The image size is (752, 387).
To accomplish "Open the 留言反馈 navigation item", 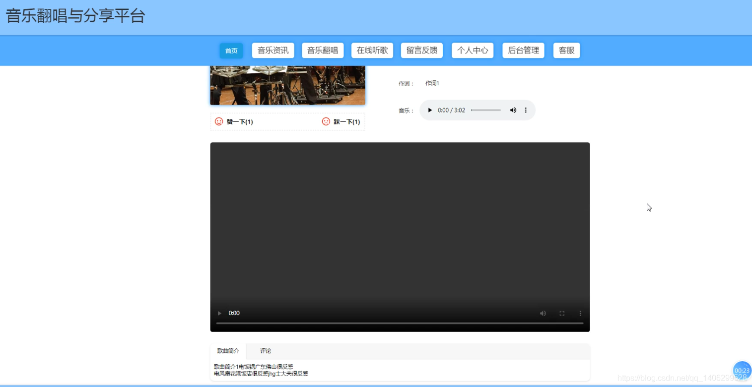I will [422, 51].
